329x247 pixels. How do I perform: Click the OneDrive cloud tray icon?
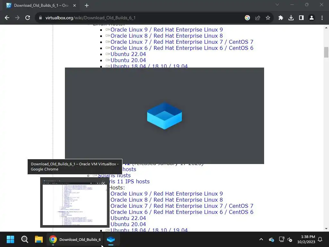click(x=271, y=239)
